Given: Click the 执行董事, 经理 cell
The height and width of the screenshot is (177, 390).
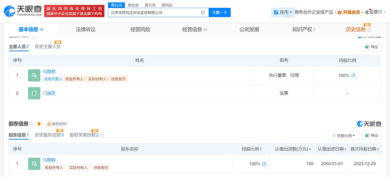Looking at the screenshot, I should pyautogui.click(x=284, y=75).
